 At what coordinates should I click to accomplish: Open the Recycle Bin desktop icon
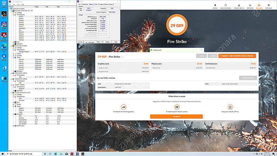(4, 4)
